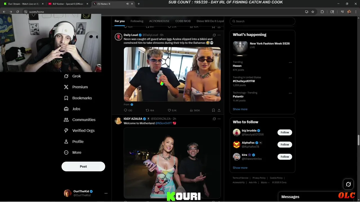Click Grok icon on IGGY AZALEA post
This screenshot has width=360, height=202.
pyautogui.click(x=214, y=119)
